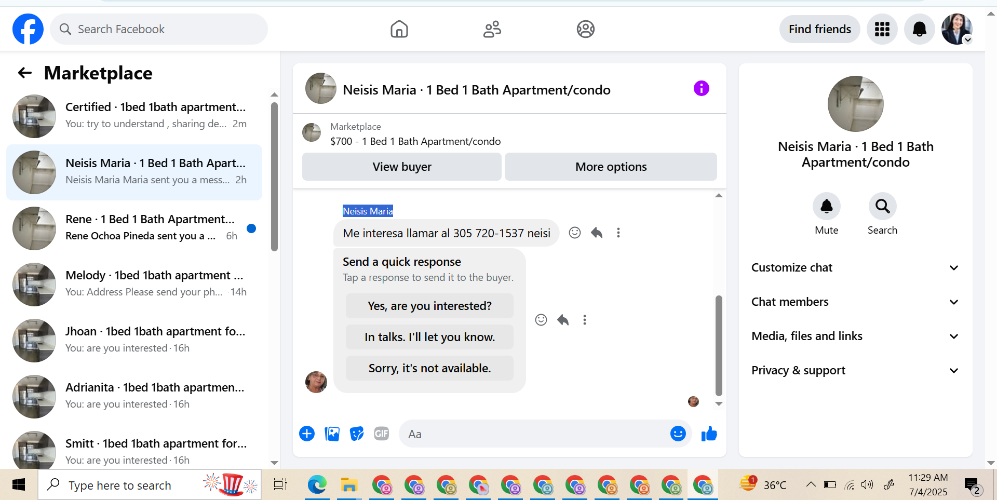Open the Melody 1bed 1bath apartment conversation
Image resolution: width=997 pixels, height=500 pixels.
click(x=134, y=284)
